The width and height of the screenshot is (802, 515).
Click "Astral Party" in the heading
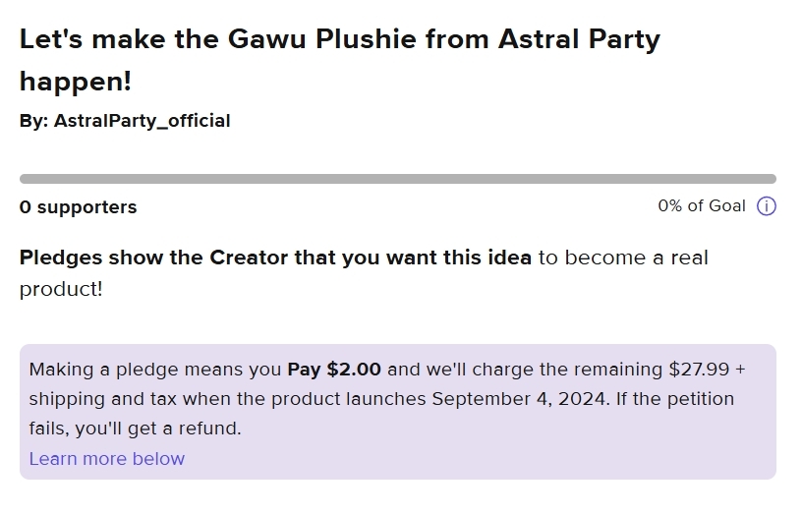pos(579,39)
